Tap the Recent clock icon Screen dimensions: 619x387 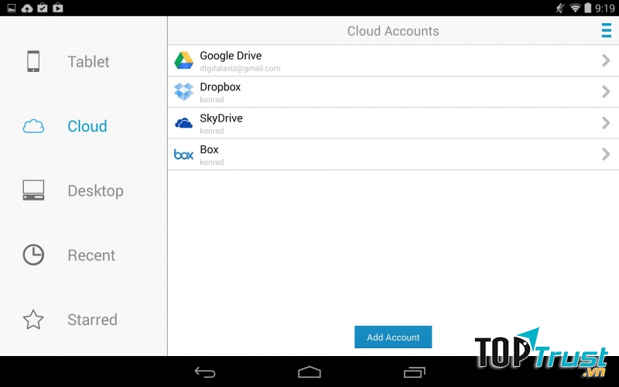(33, 255)
